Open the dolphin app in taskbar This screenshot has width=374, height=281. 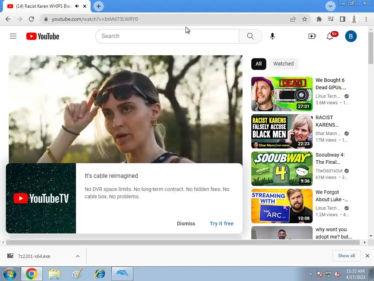point(122,274)
